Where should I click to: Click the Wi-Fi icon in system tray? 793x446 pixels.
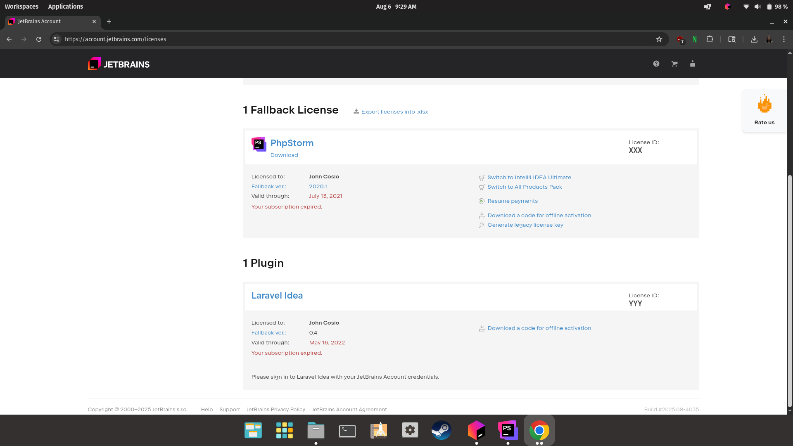746,7
